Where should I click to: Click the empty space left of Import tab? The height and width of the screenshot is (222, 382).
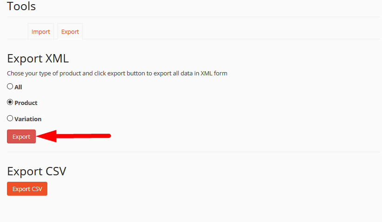coord(17,31)
